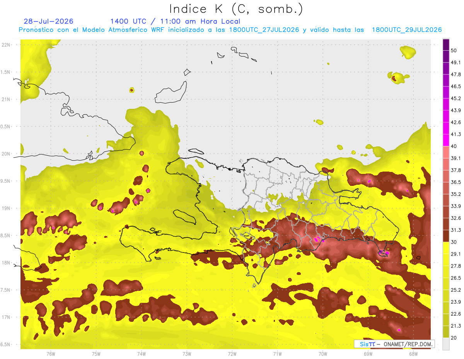This screenshot has height=359, width=464.
Task: Click the latitude label '18N'
Action: point(7,263)
